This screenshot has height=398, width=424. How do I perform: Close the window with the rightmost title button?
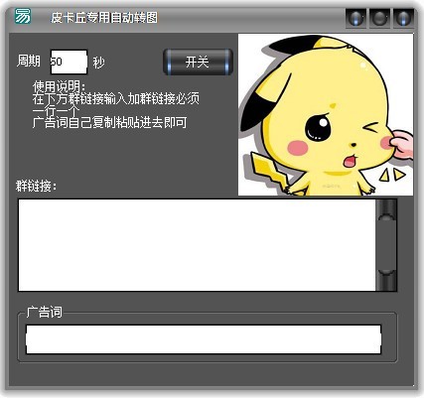coord(403,18)
